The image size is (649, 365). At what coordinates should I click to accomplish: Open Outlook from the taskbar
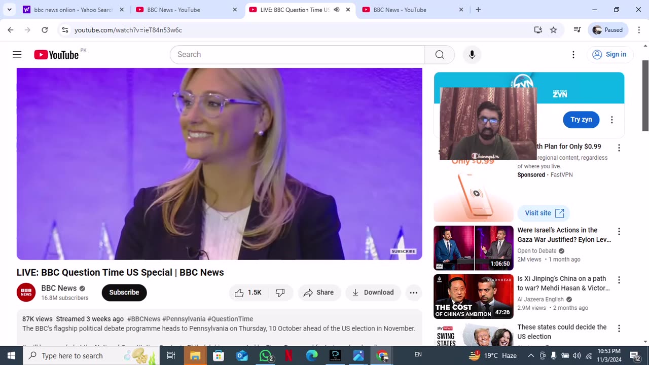[242, 355]
